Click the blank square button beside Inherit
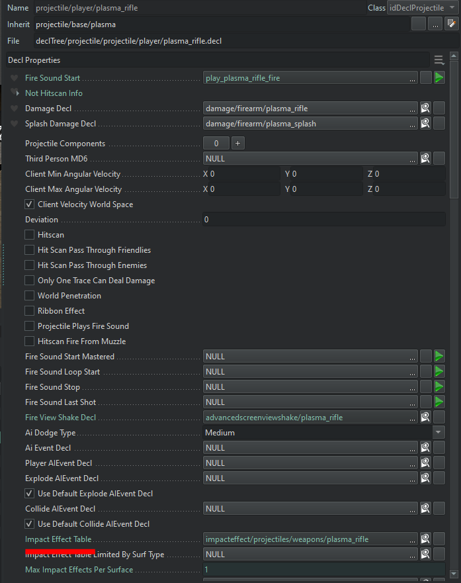This screenshot has width=461, height=583. tap(419, 24)
